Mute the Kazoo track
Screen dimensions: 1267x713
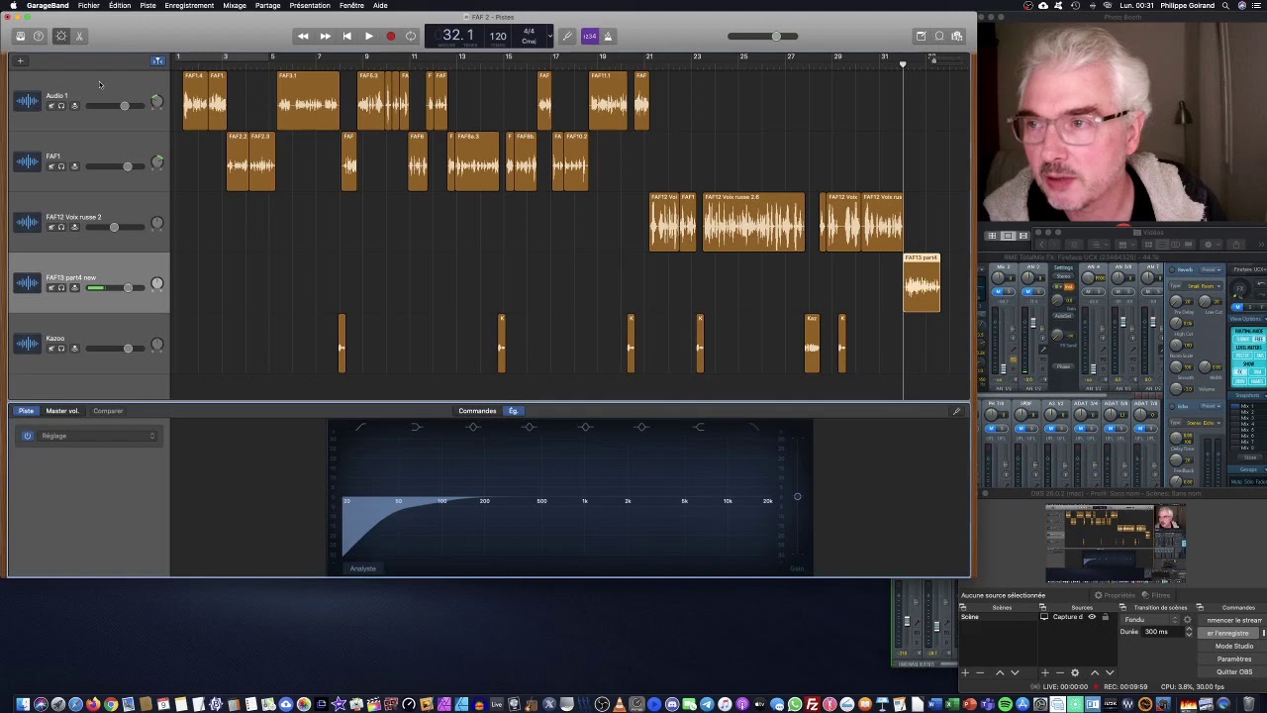pos(50,348)
